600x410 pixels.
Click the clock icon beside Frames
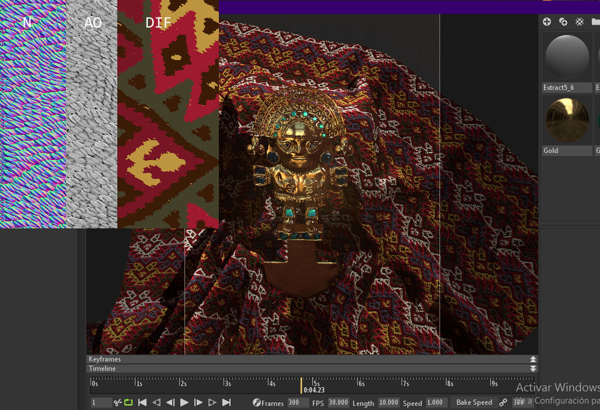pyautogui.click(x=257, y=403)
